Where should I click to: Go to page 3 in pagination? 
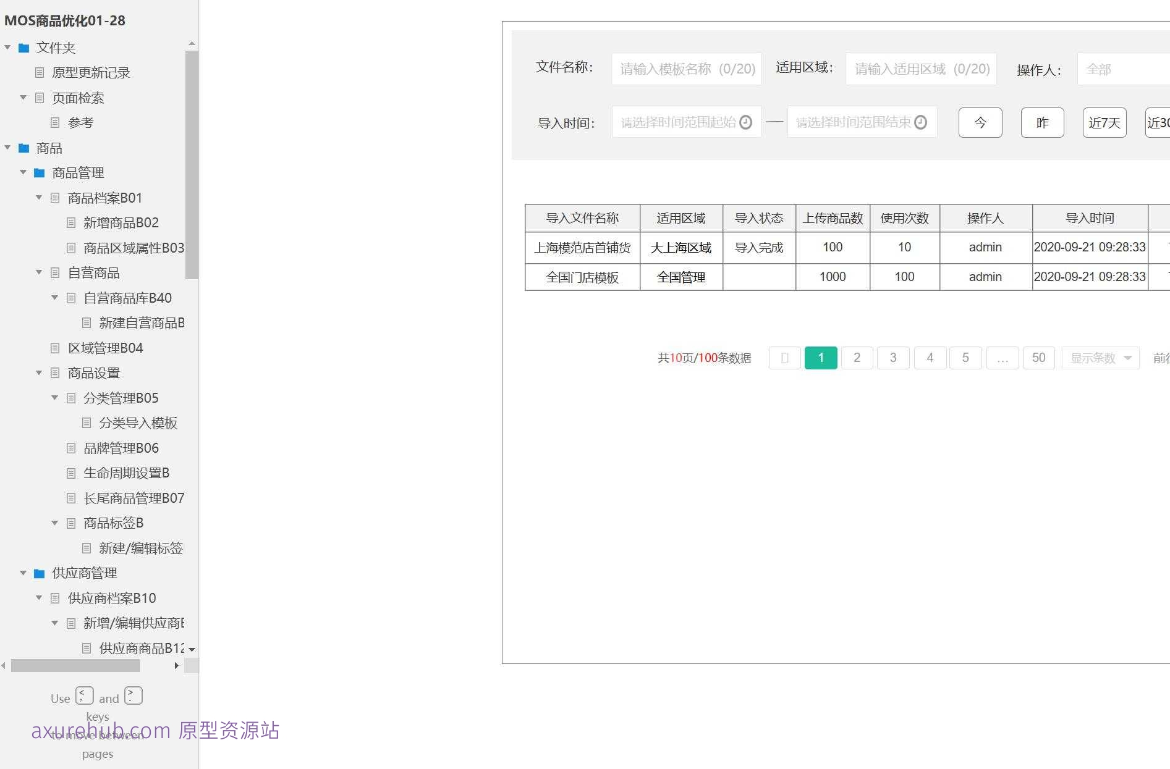pyautogui.click(x=892, y=358)
